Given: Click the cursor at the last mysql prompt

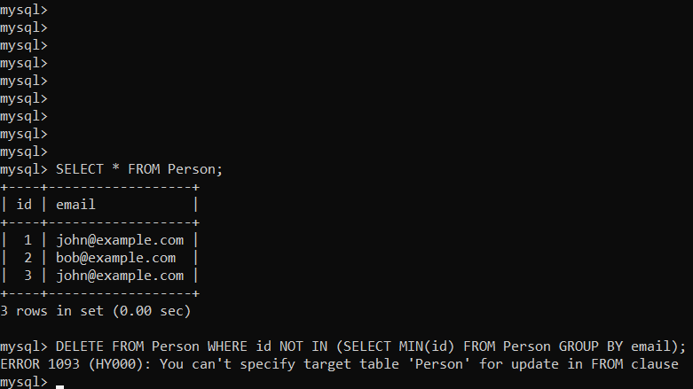Looking at the screenshot, I should (59, 383).
